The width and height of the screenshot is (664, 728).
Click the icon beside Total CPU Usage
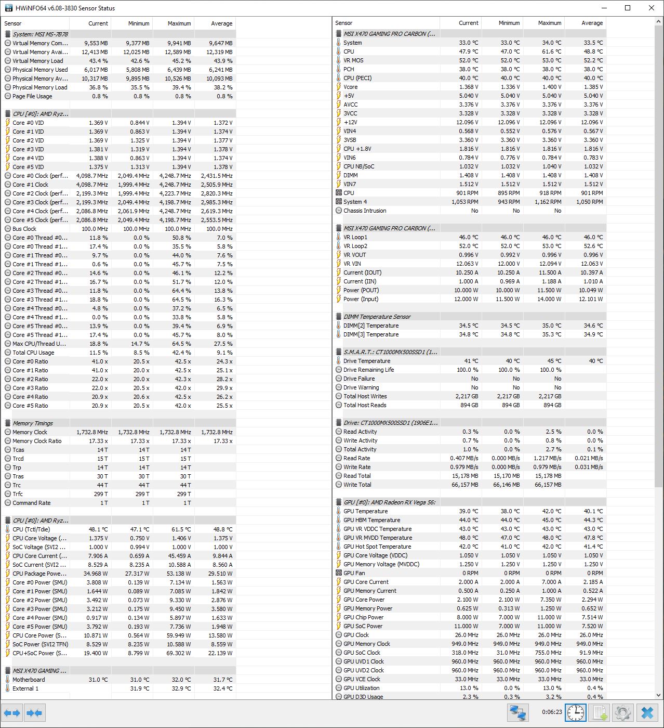(x=8, y=353)
